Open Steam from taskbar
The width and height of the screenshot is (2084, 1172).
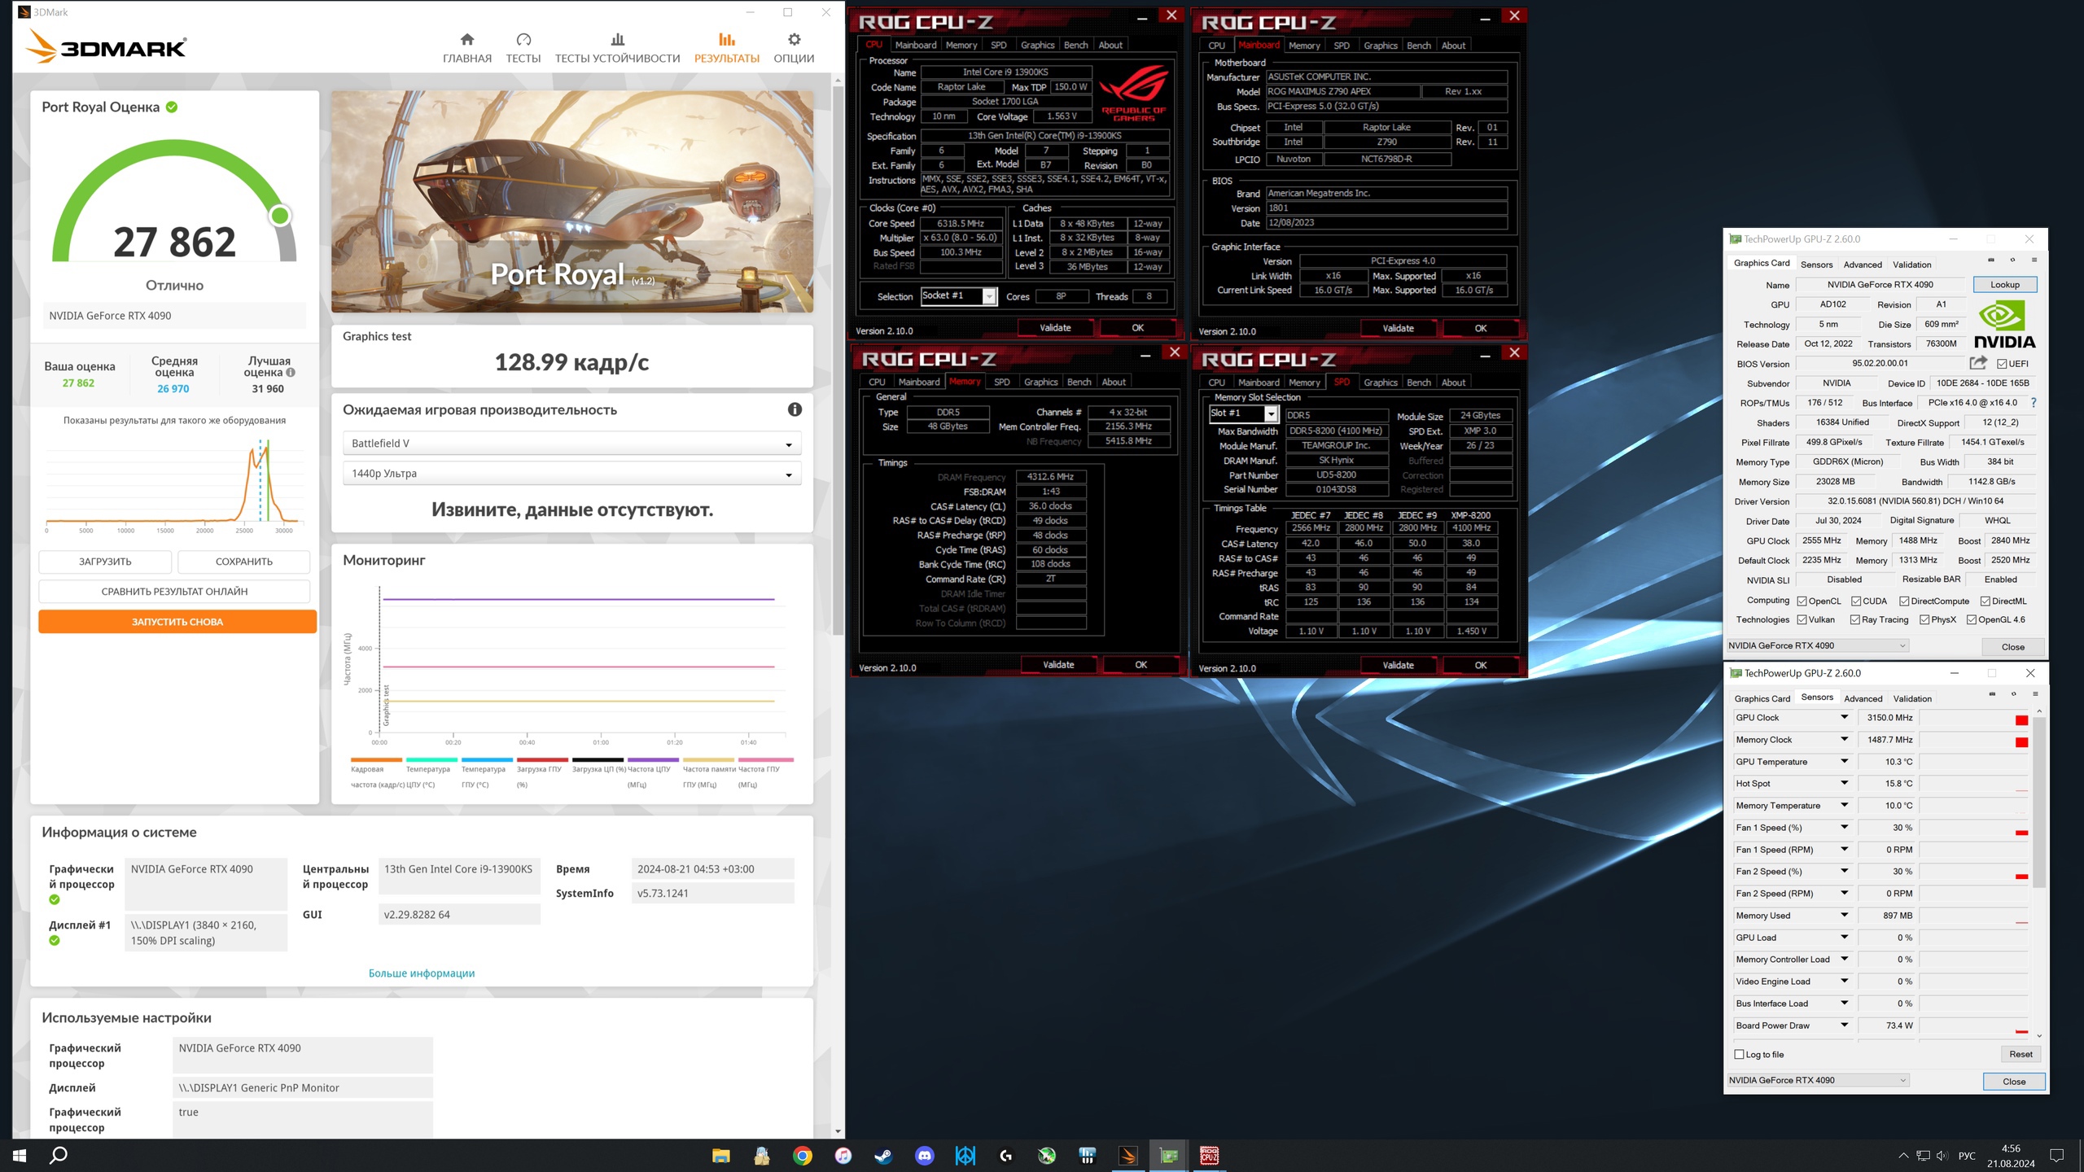883,1155
